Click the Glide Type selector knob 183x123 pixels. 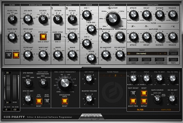(x=12, y=19)
